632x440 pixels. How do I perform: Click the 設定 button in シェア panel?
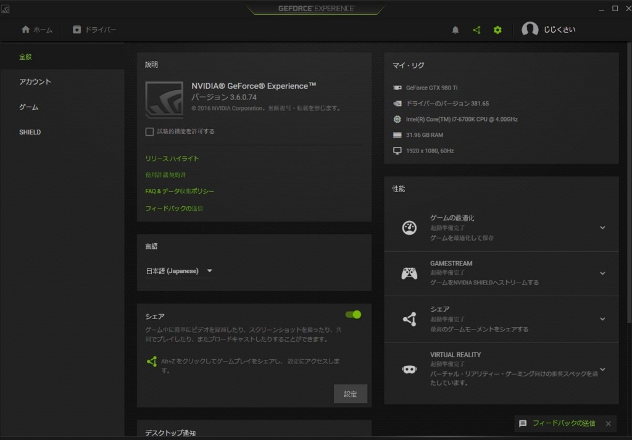[351, 394]
